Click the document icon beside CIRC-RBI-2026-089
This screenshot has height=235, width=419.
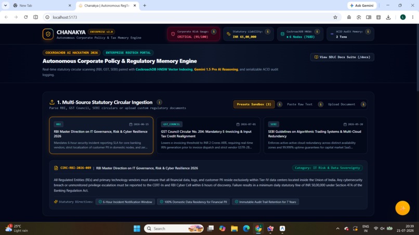point(56,168)
